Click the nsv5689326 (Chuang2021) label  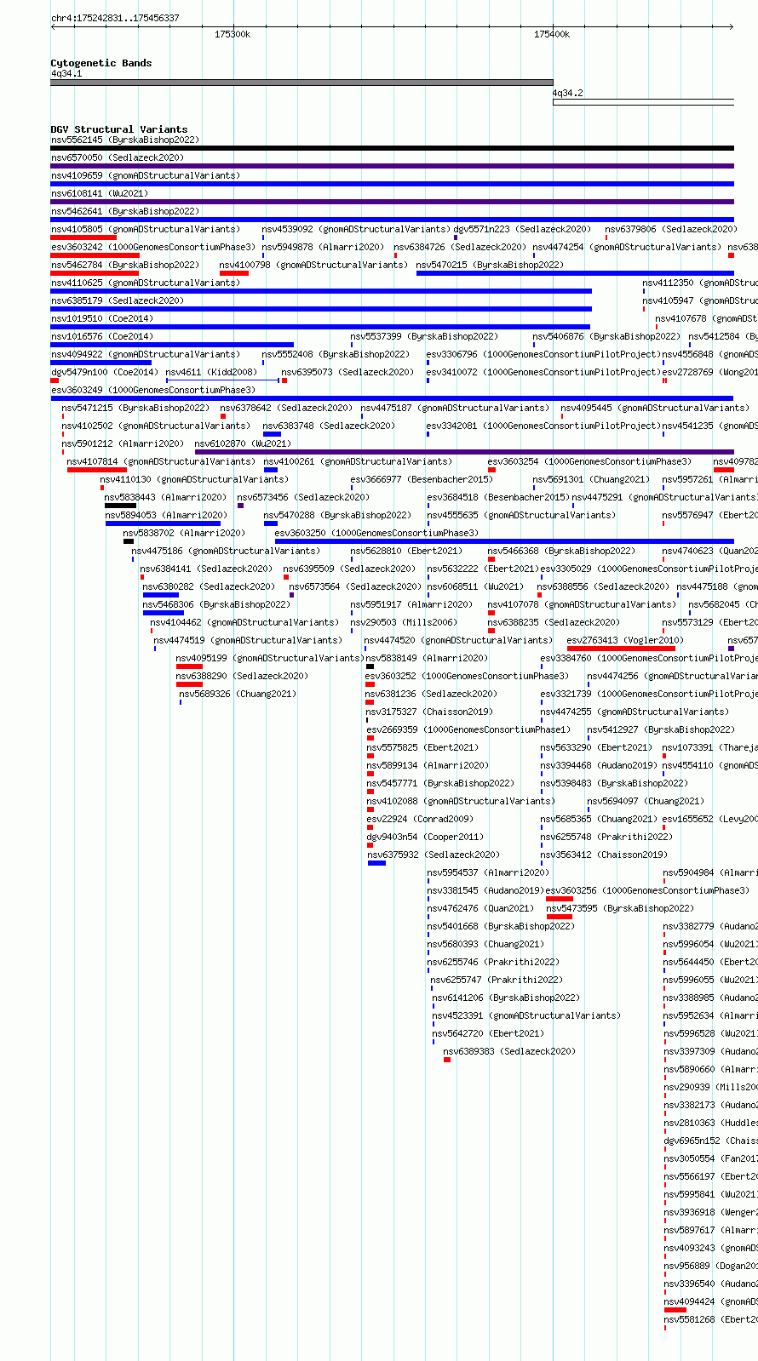point(238,694)
